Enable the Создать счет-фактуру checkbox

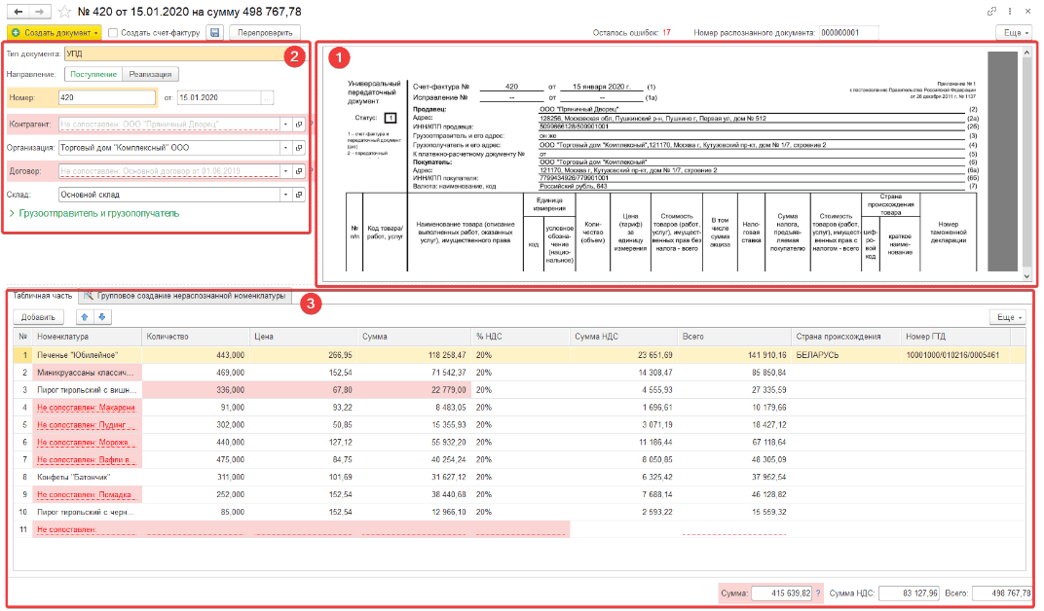click(113, 32)
